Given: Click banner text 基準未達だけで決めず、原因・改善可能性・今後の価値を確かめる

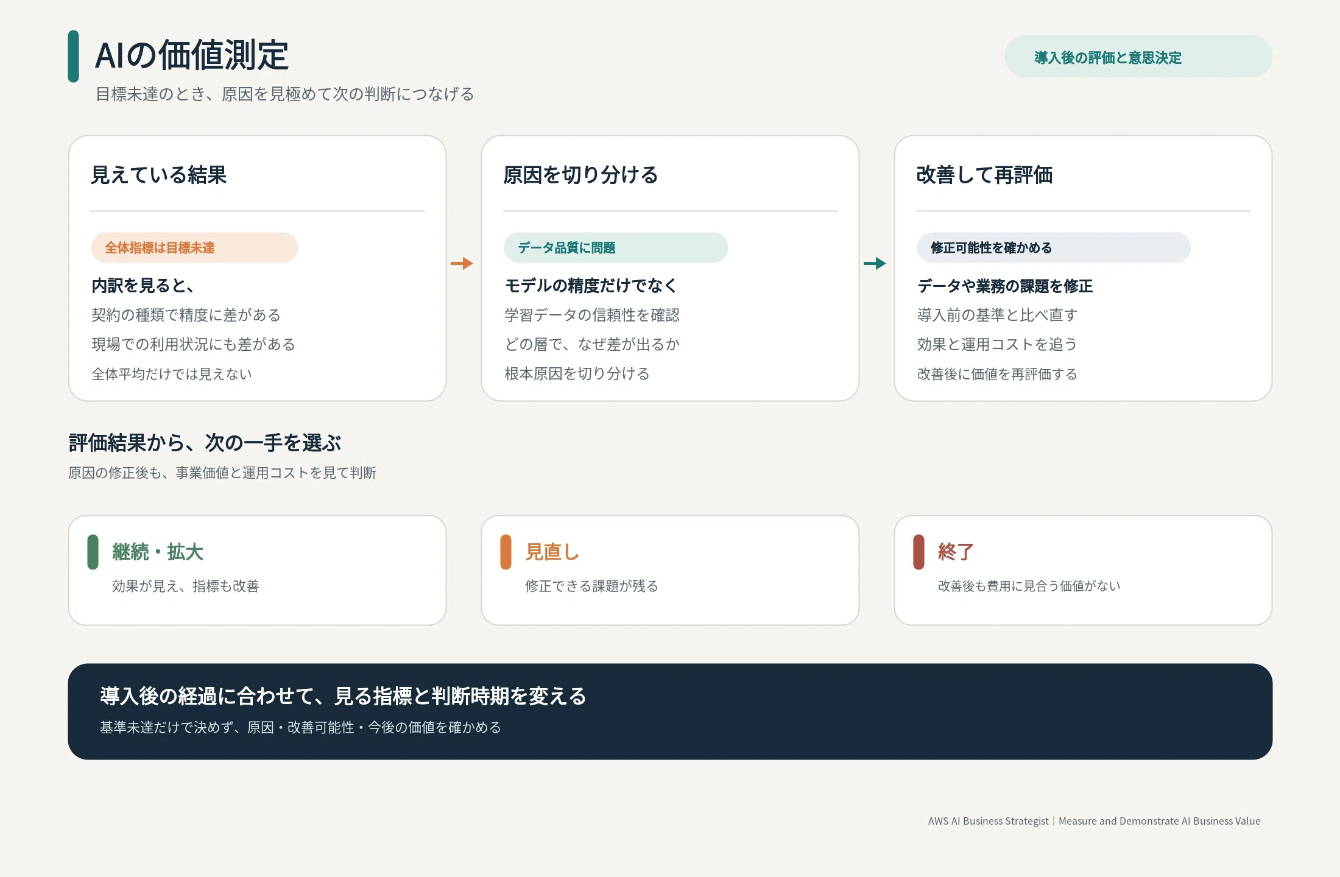Looking at the screenshot, I should coord(300,728).
